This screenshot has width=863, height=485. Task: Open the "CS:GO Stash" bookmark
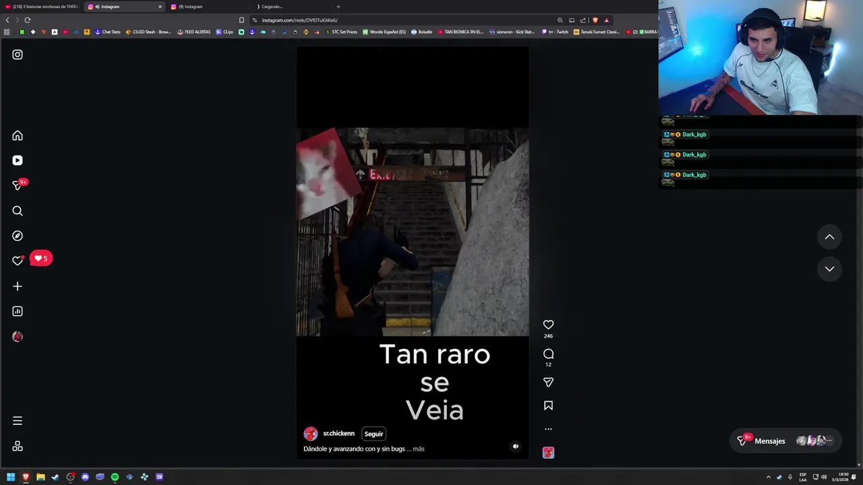click(148, 32)
